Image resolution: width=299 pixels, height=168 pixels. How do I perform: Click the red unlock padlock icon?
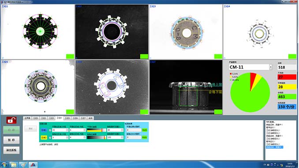point(11,120)
